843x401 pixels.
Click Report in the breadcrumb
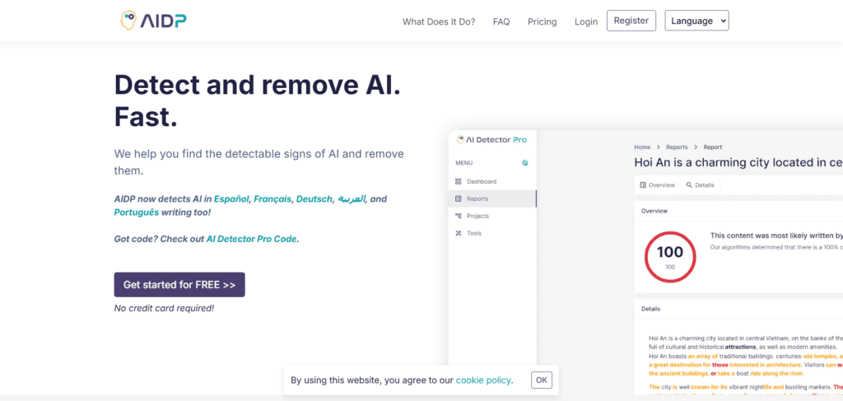[x=713, y=147]
